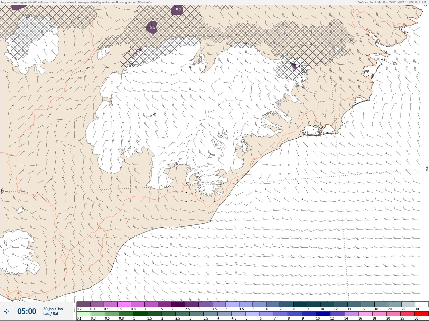Pick the periwinkle 5 swatch, lower legend row

[253, 314]
